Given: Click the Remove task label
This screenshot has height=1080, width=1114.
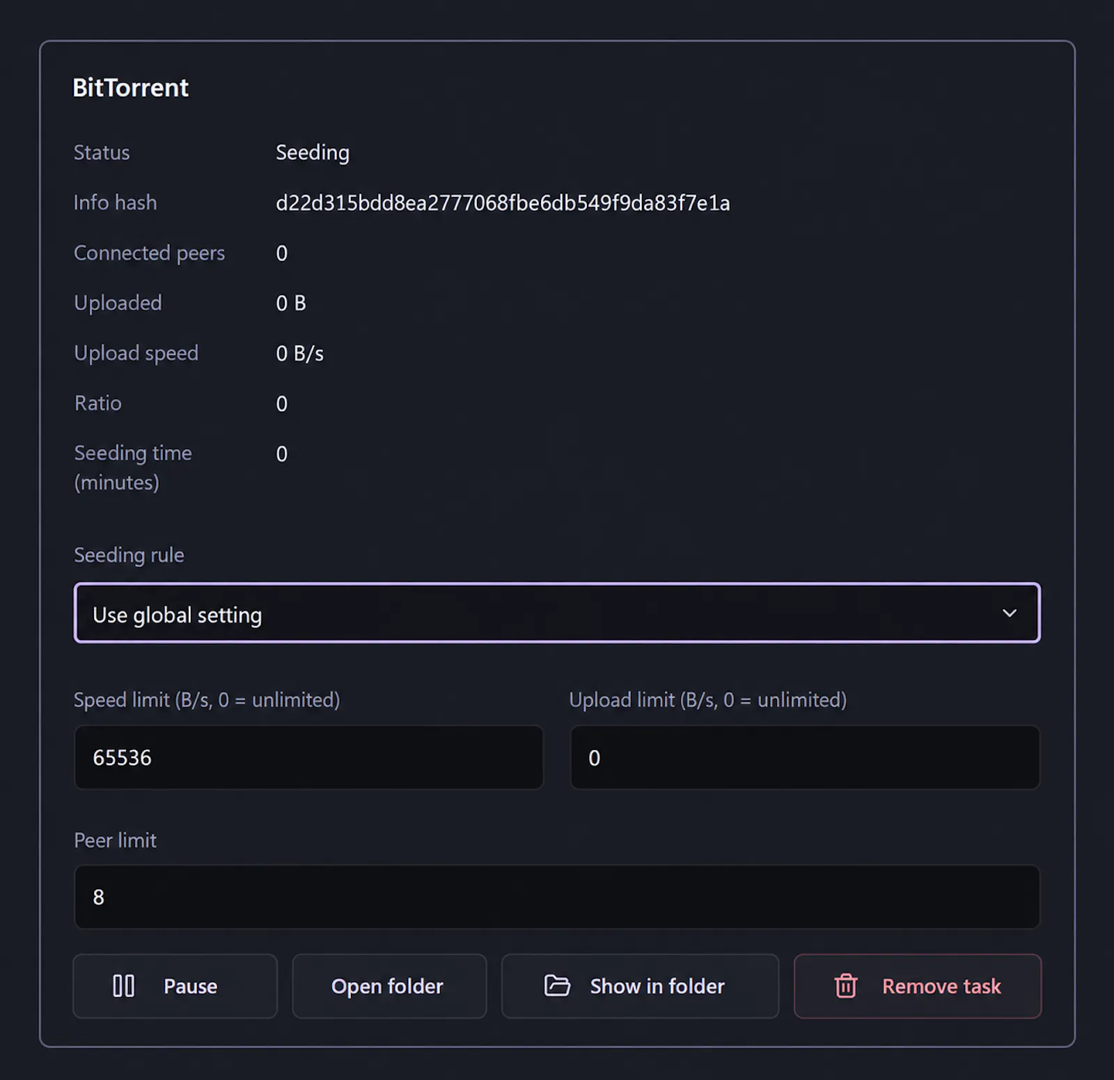Looking at the screenshot, I should (x=941, y=987).
